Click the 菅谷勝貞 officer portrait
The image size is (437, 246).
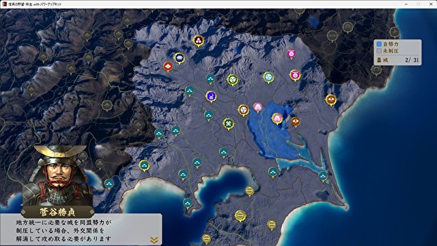(x=58, y=176)
